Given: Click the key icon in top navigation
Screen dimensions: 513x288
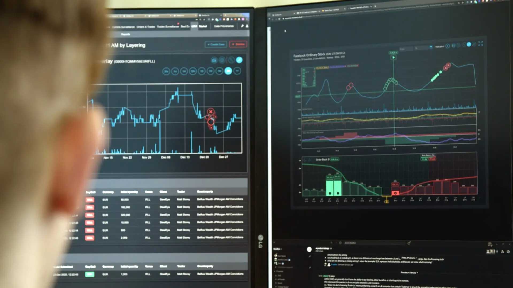Looking at the screenshot, I should 242,26.
